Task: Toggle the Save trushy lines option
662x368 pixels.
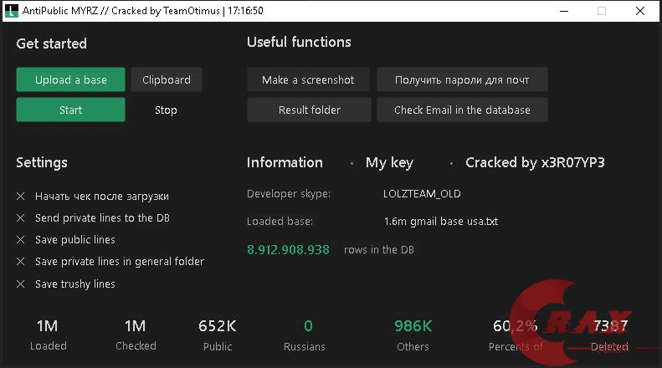Action: point(21,284)
